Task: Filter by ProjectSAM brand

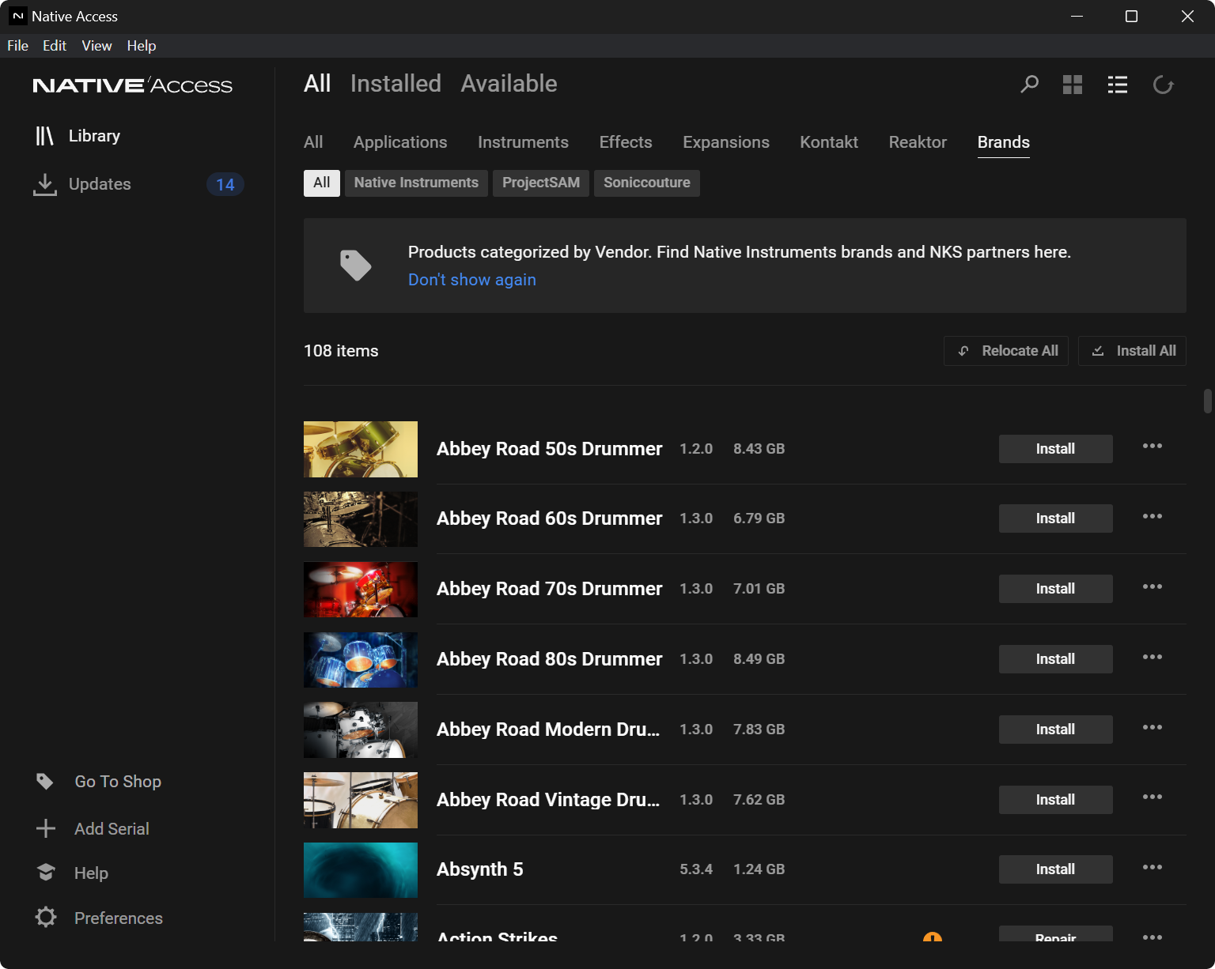Action: tap(541, 183)
